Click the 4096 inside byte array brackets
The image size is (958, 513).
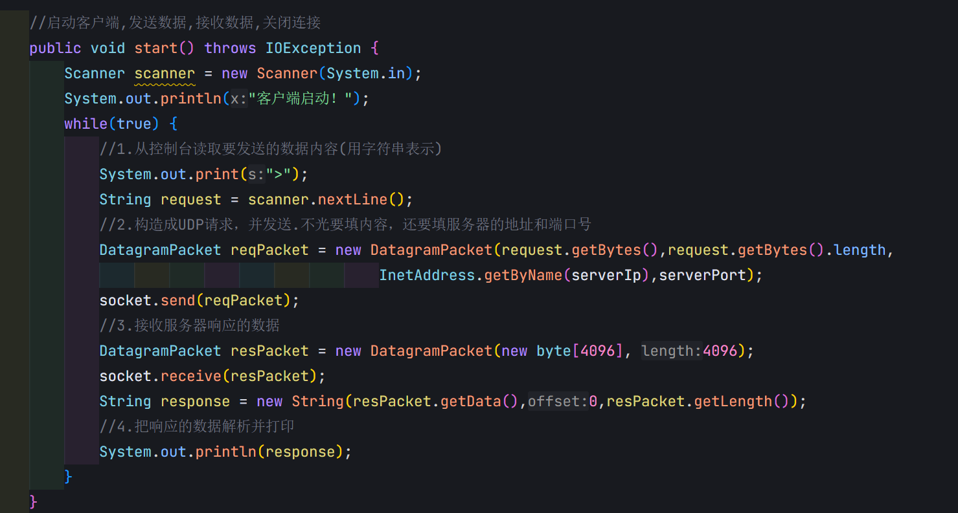[597, 351]
